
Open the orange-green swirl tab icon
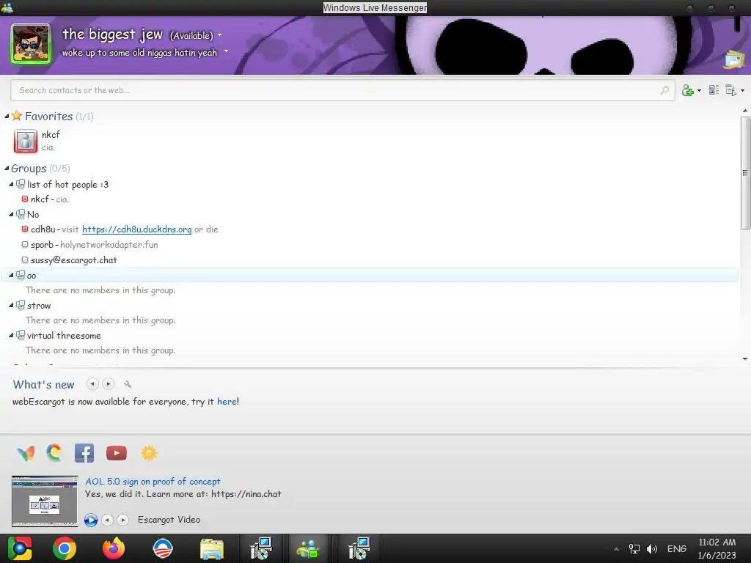[x=54, y=453]
